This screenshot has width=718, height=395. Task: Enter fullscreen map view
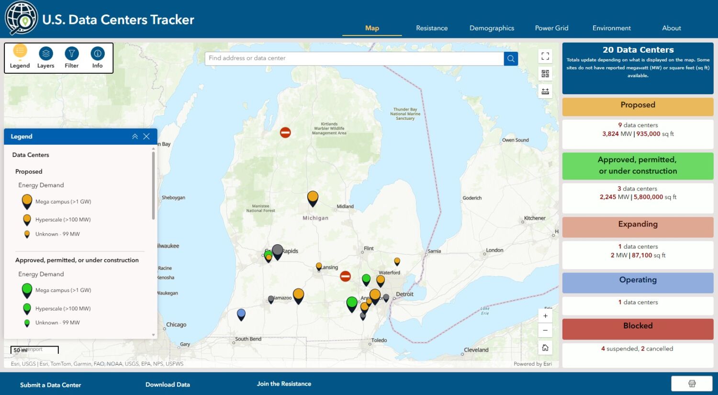(545, 56)
